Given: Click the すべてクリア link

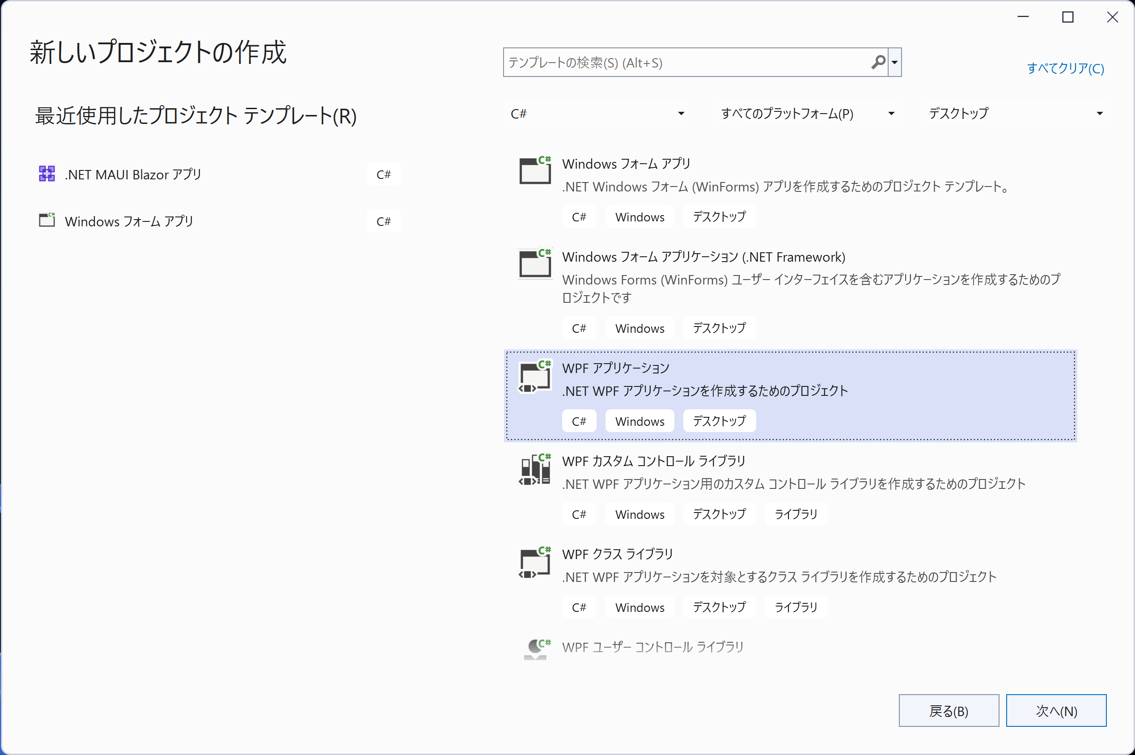Looking at the screenshot, I should [x=1065, y=68].
